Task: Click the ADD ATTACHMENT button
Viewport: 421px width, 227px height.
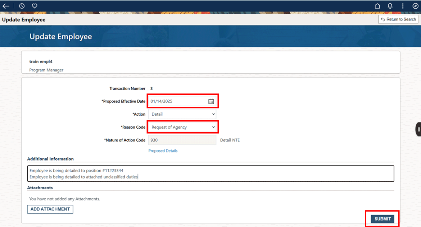Action: pos(50,209)
